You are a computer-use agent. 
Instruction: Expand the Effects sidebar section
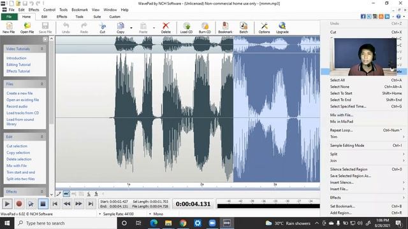pos(42,191)
